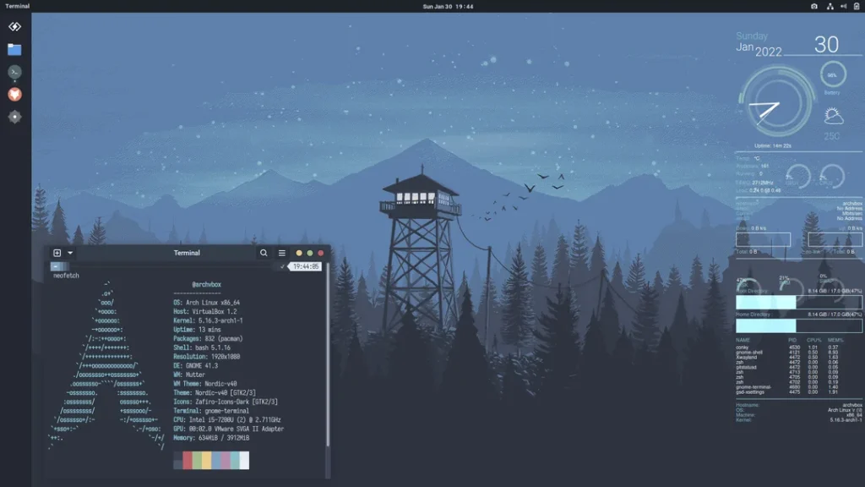Open the code app at the top of dock
This screenshot has height=487, width=865.
click(x=14, y=27)
